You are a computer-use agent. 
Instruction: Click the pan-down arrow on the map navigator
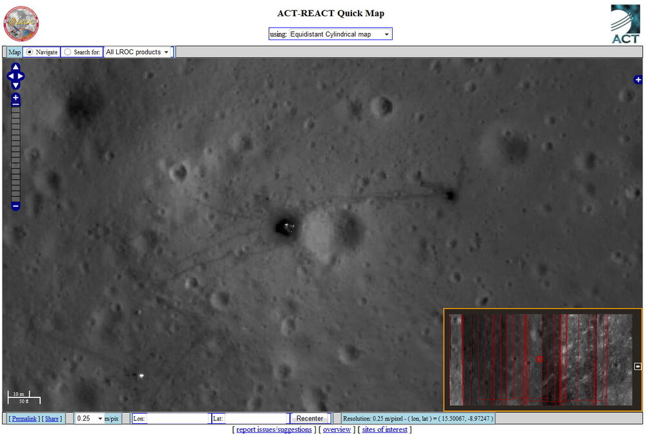tap(14, 85)
